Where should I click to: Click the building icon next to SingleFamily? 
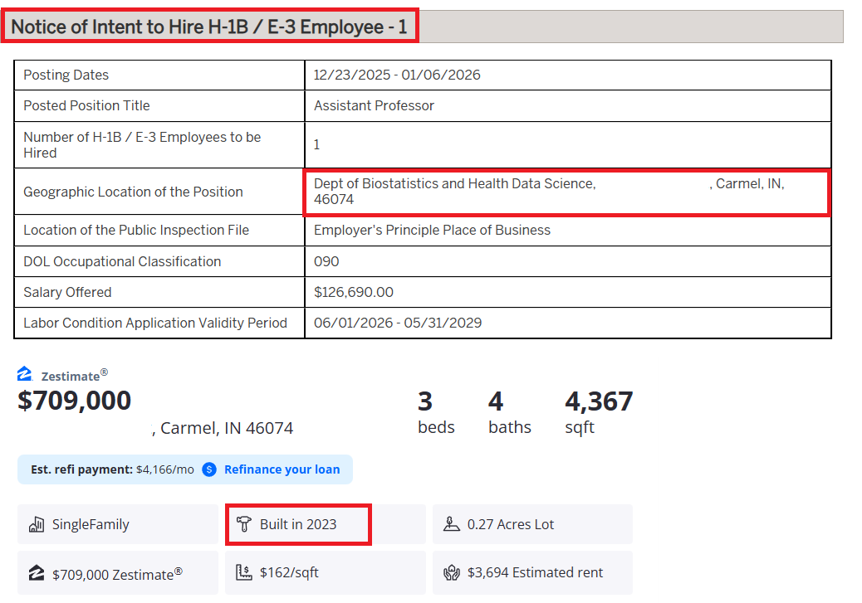[37, 524]
